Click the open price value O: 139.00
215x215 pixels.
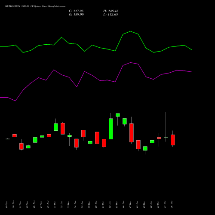[76, 15]
